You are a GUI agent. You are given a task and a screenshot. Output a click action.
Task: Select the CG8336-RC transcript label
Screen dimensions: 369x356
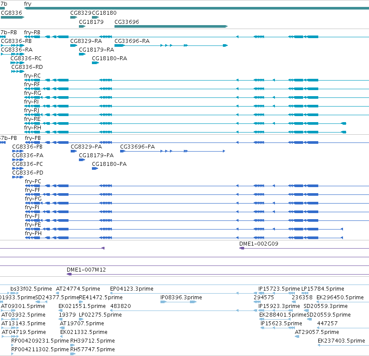tap(26, 58)
